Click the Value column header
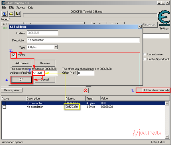171x145 pixels. 135,98
